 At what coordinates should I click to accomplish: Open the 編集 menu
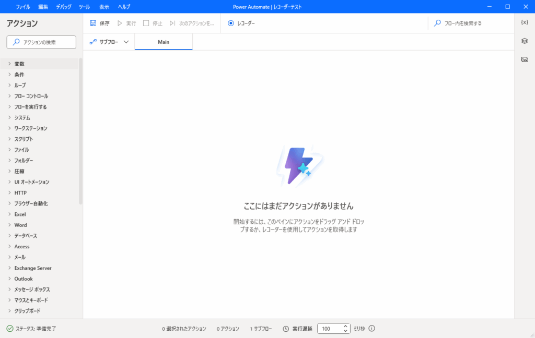tap(43, 7)
